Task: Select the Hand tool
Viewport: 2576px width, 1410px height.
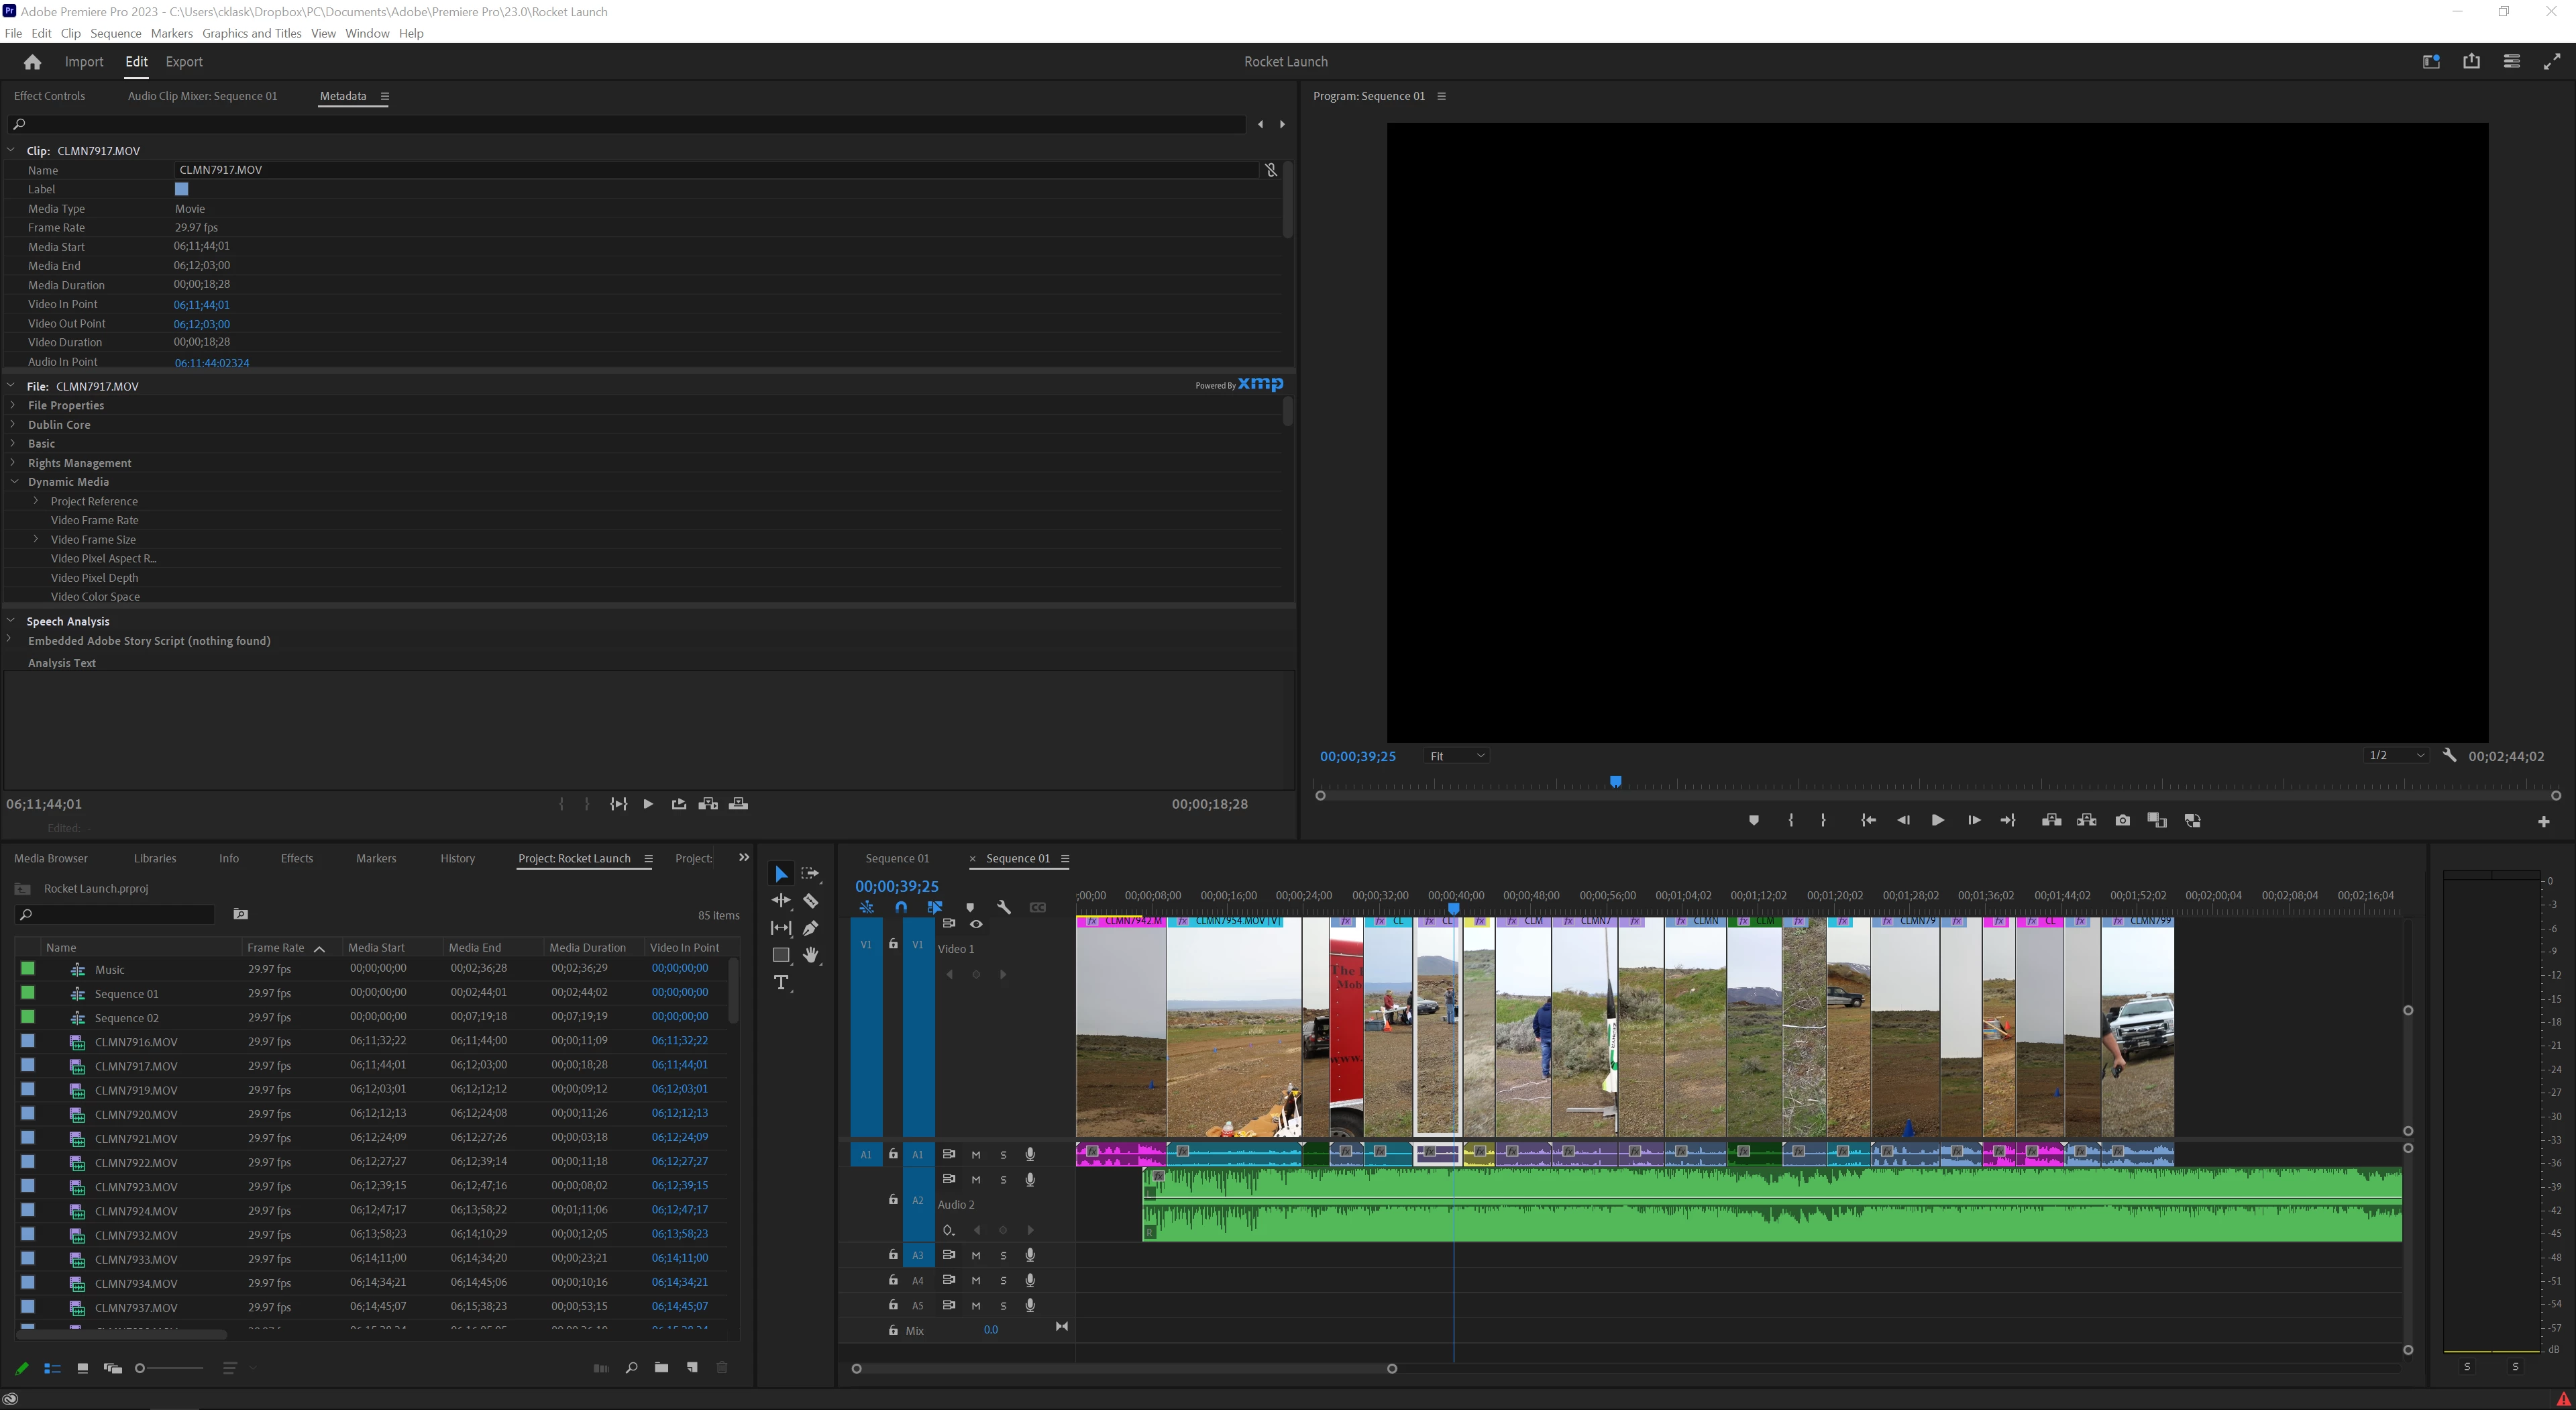Action: coord(811,955)
